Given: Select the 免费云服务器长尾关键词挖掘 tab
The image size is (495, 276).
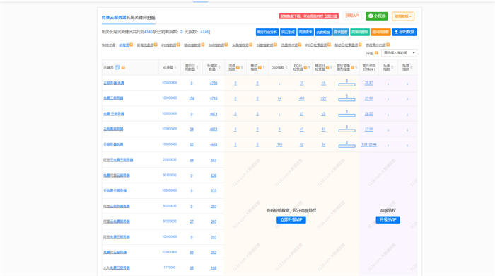Looking at the screenshot, I should click(x=129, y=18).
